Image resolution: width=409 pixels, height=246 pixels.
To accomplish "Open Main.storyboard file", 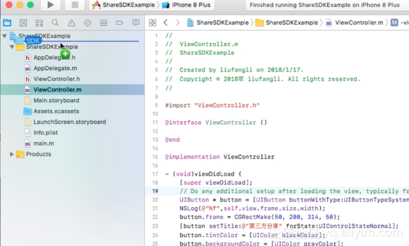I will click(56, 101).
